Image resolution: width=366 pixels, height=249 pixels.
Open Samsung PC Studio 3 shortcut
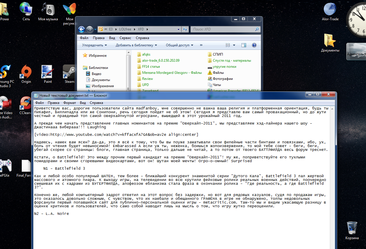coord(6,76)
